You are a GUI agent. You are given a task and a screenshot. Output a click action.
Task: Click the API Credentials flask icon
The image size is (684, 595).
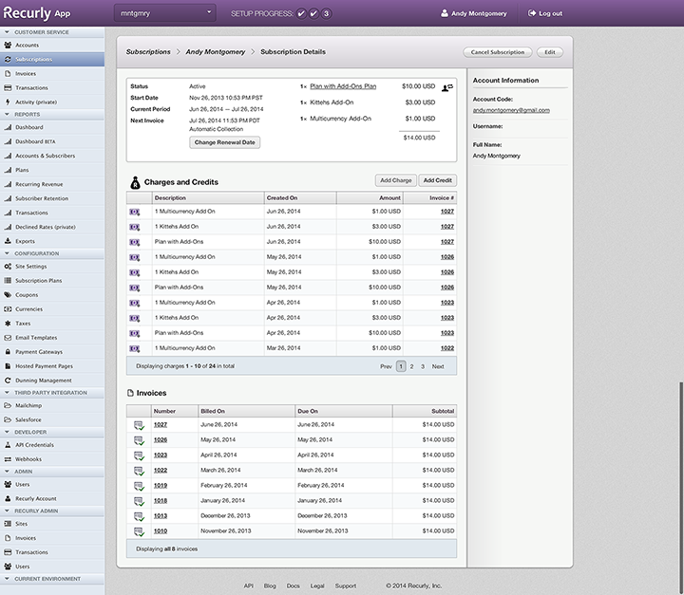click(8, 444)
